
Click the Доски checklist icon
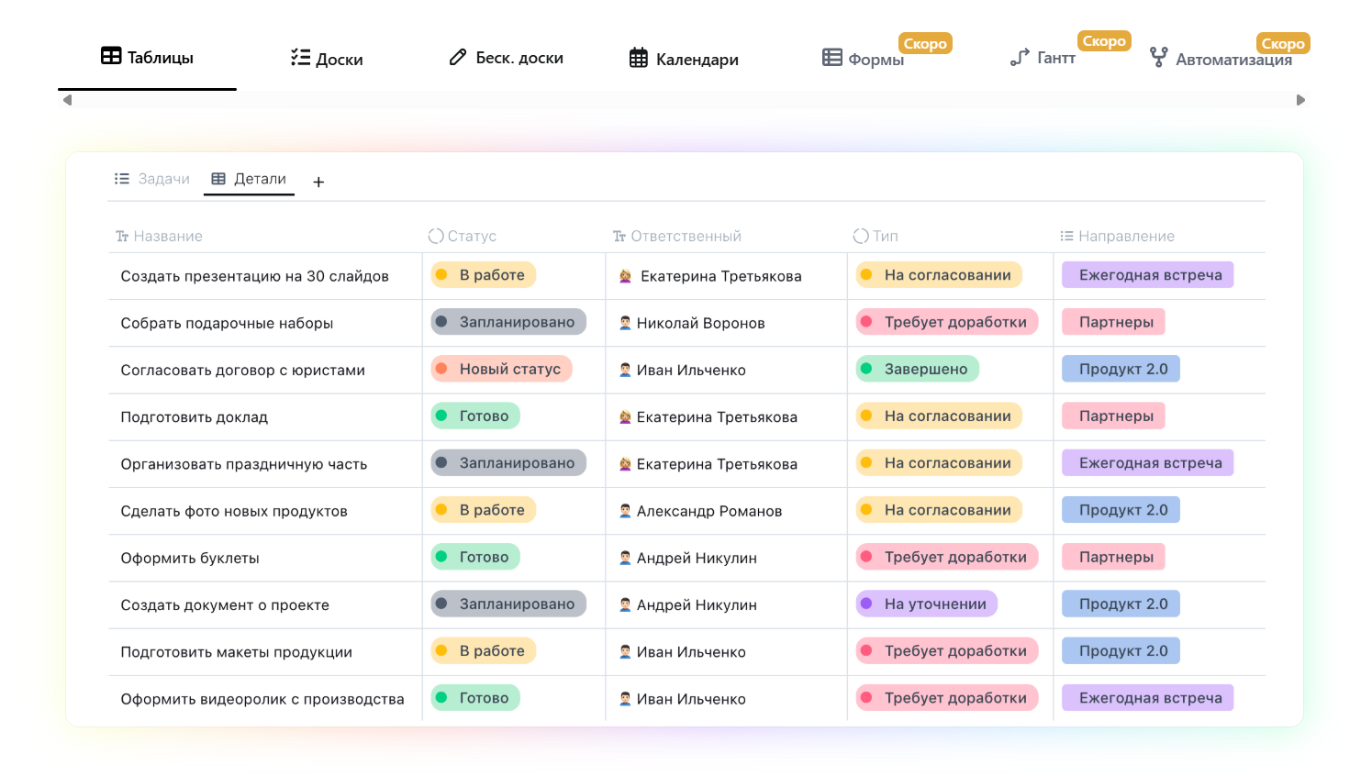pos(300,58)
